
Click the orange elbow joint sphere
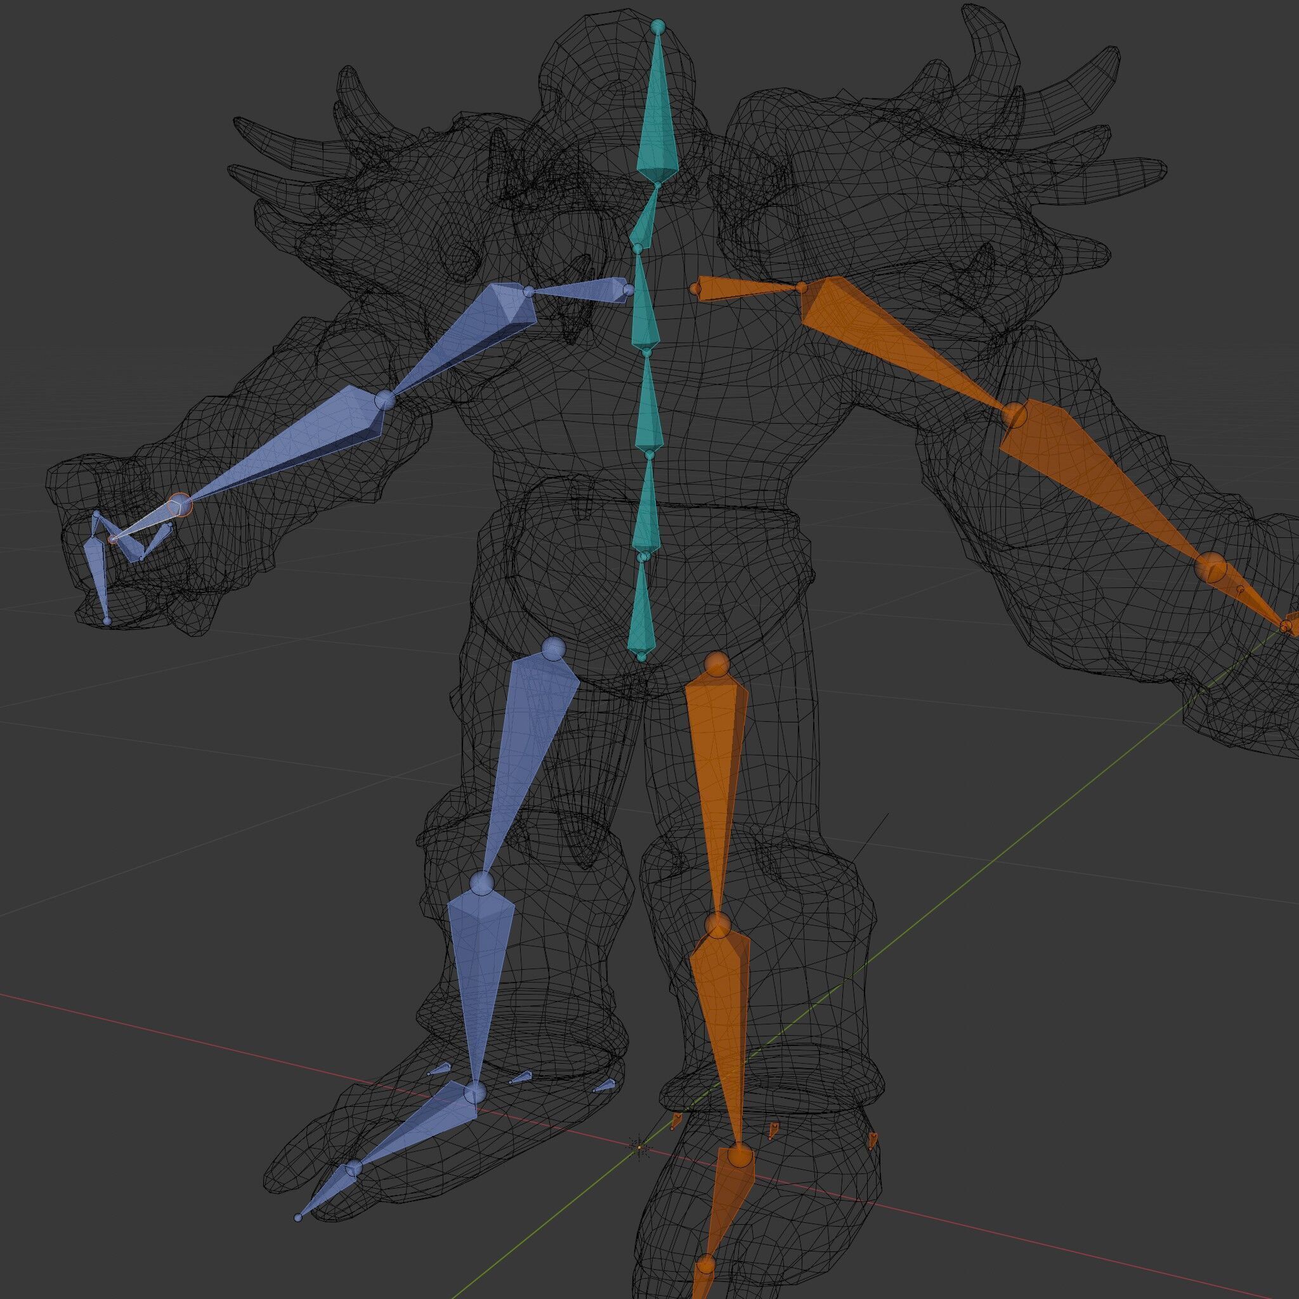tap(1015, 416)
